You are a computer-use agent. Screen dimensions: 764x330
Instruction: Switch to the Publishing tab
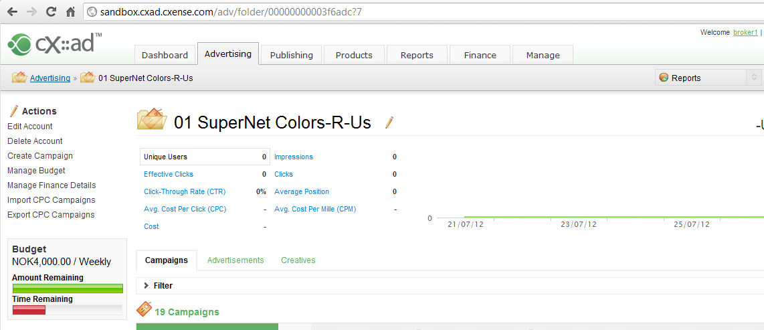292,55
